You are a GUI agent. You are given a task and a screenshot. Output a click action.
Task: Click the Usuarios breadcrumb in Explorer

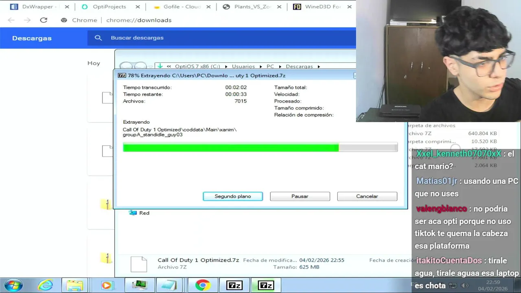point(243,66)
